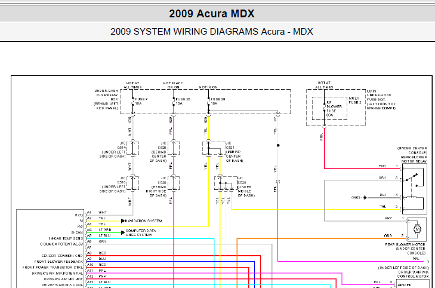Select the "MULTI FUSE 2" label

(355, 100)
